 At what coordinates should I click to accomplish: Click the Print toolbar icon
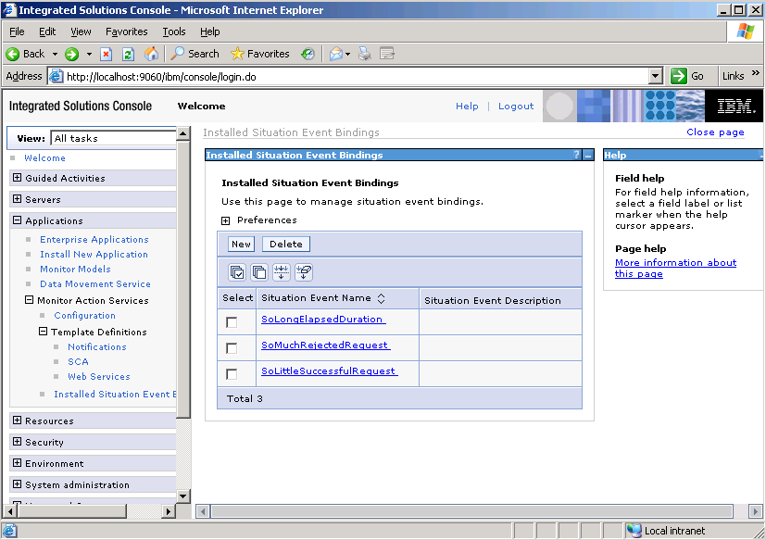[x=364, y=54]
